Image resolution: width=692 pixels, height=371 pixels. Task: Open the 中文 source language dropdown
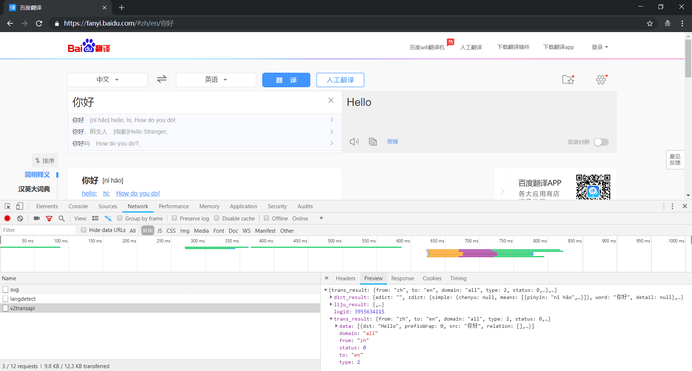pyautogui.click(x=107, y=80)
